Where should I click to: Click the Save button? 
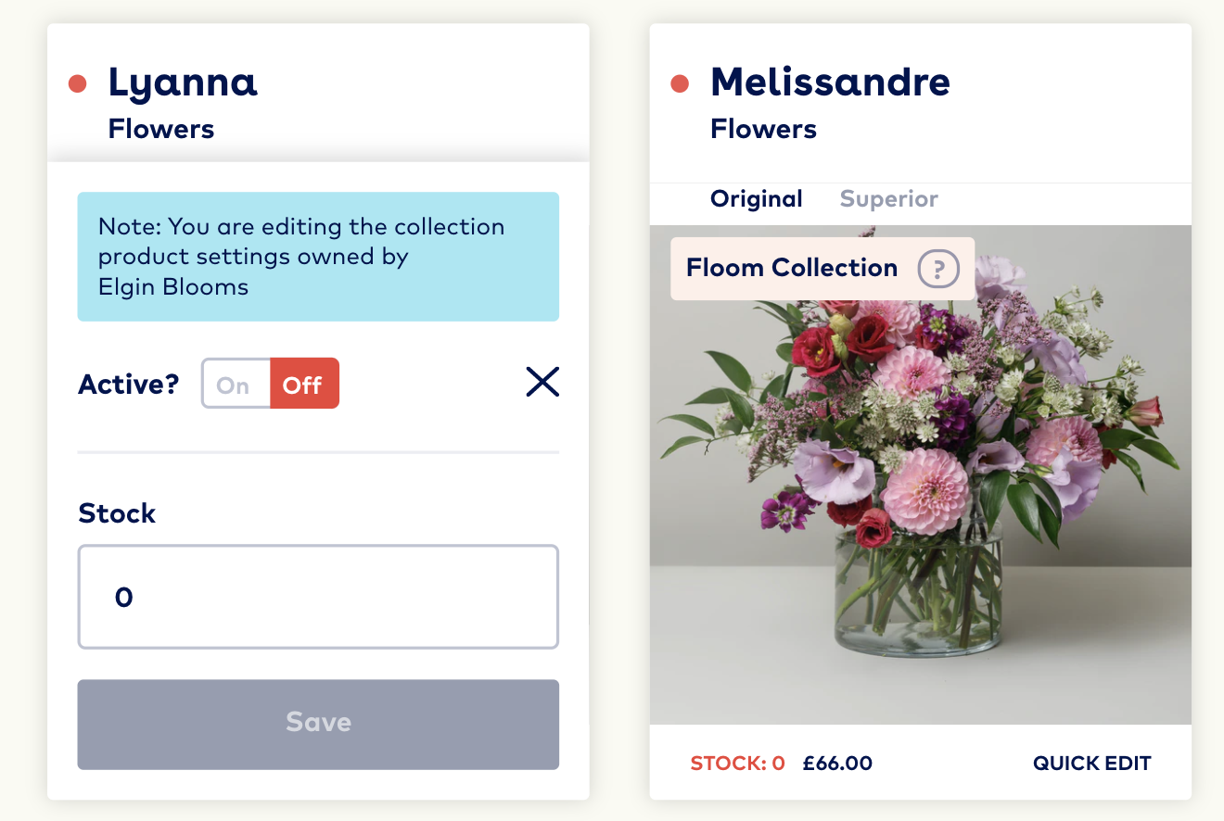[318, 724]
